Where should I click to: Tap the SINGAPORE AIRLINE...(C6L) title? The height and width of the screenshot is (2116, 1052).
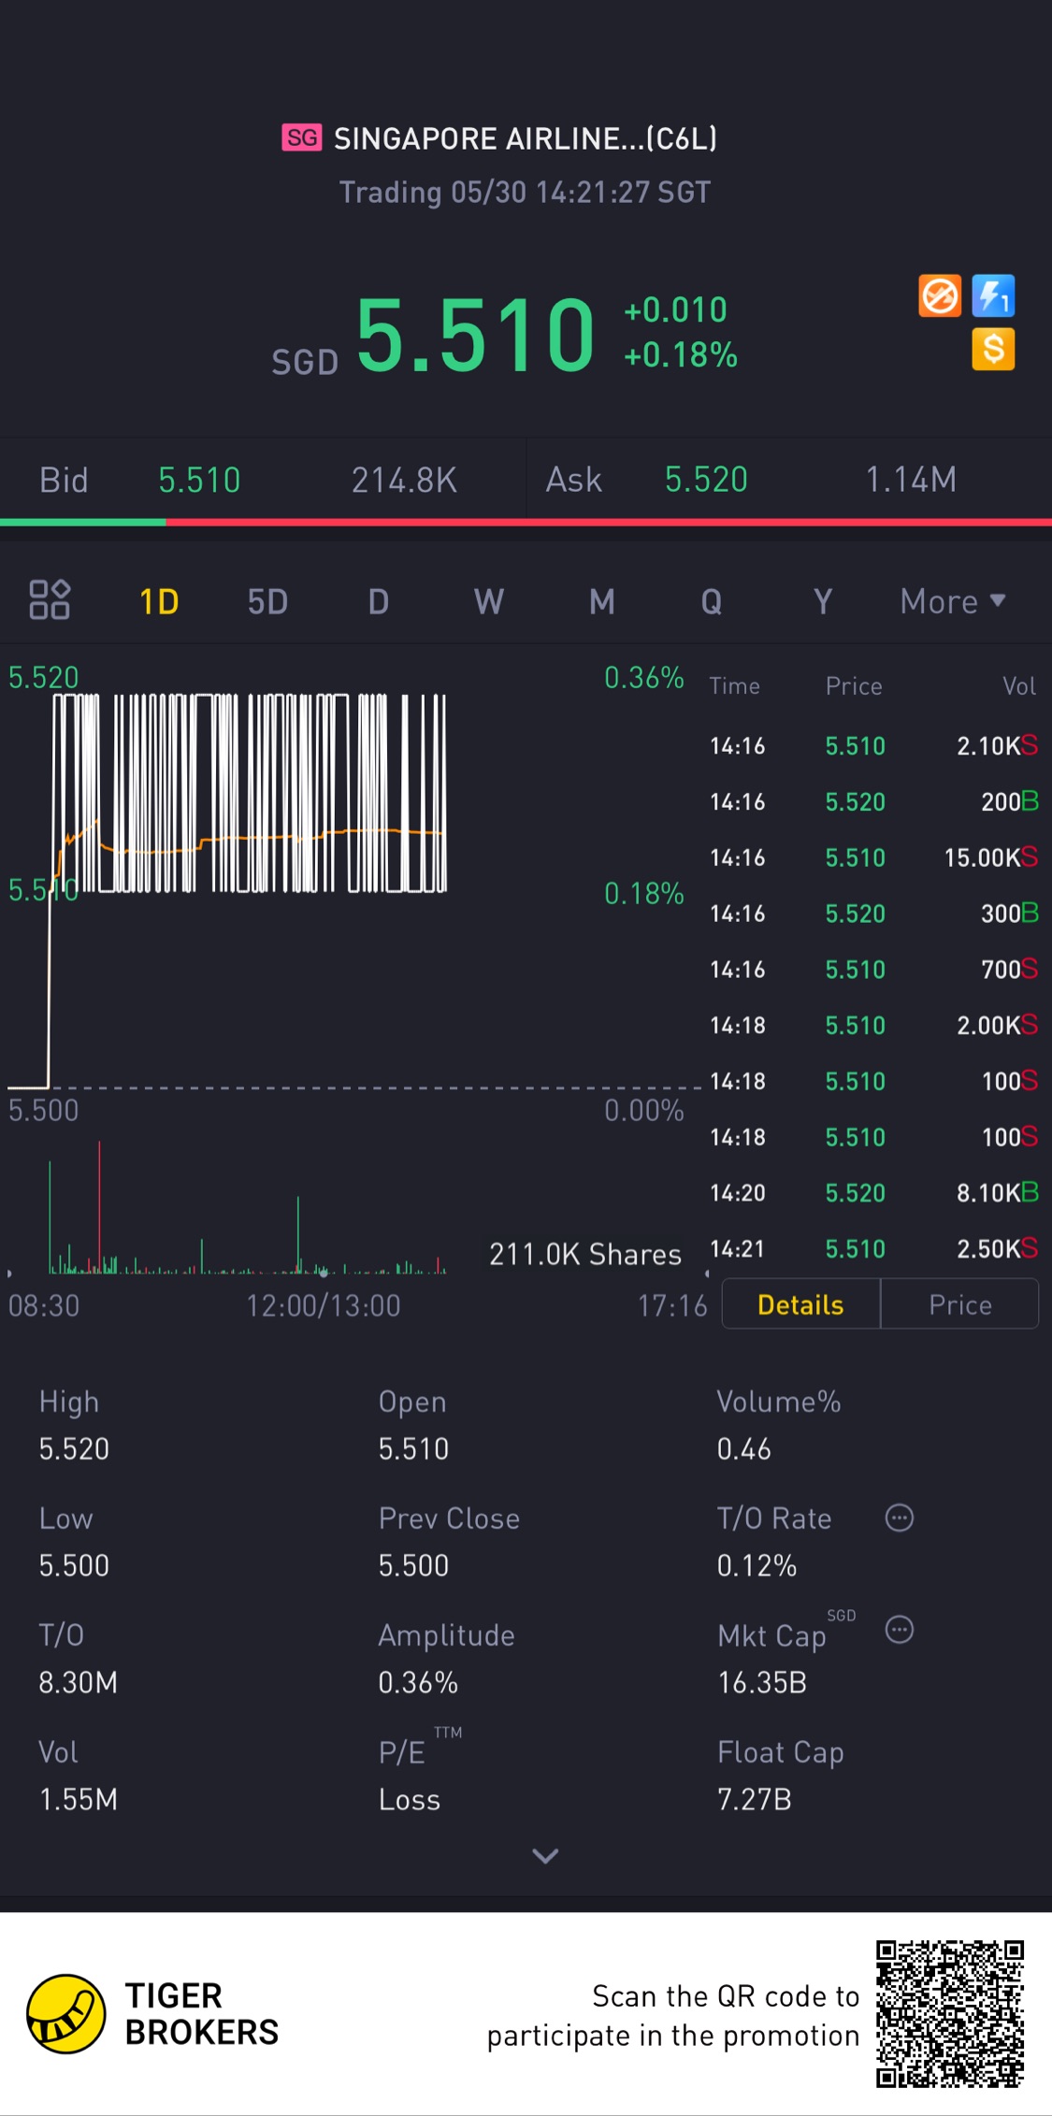coord(526,138)
